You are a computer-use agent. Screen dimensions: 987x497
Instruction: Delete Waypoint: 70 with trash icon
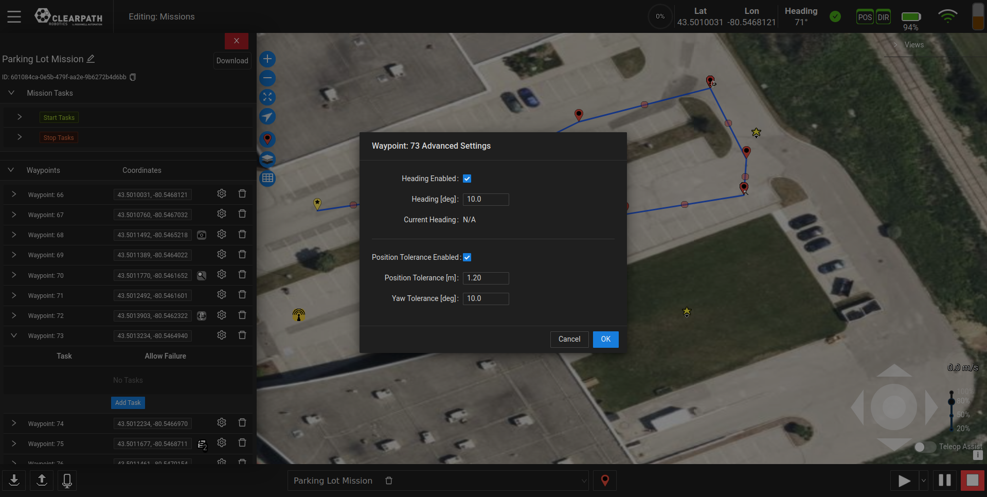[242, 275]
